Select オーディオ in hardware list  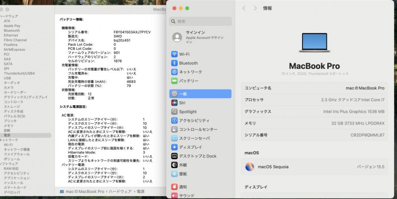12,83
